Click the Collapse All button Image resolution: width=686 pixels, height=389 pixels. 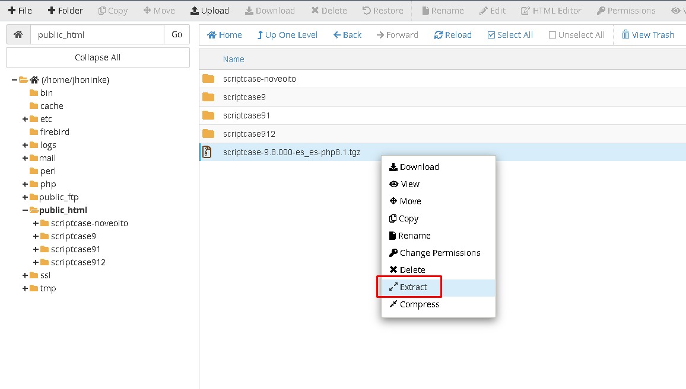tap(97, 57)
